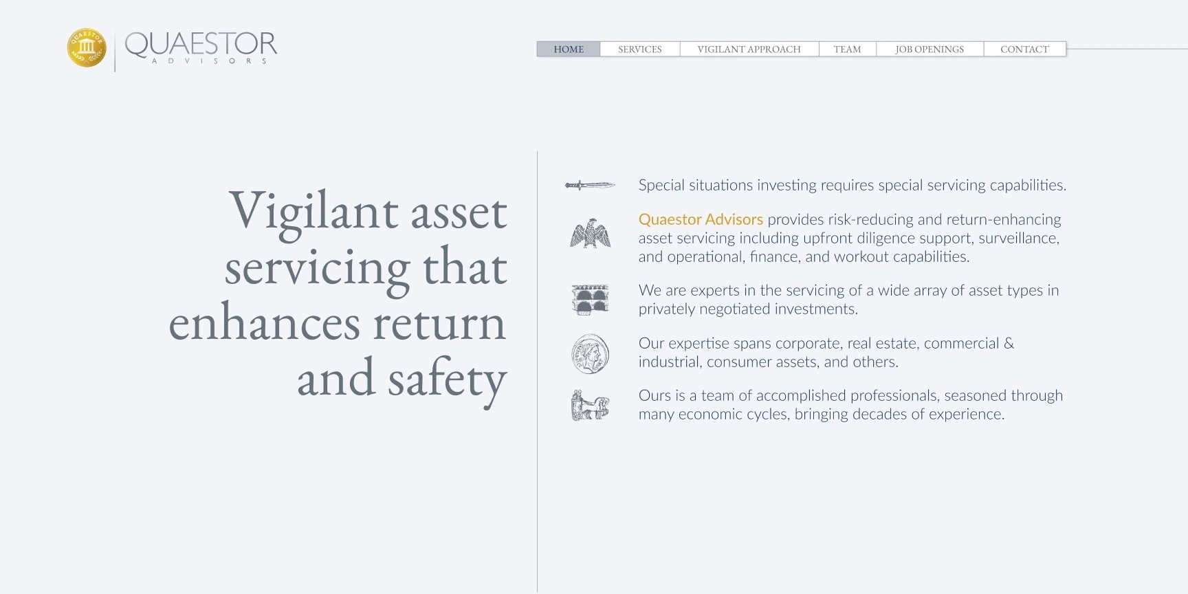Open the Vigilant Approach page
Viewport: 1188px width, 594px height.
click(749, 49)
